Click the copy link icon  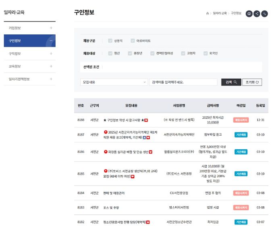pos(265,13)
